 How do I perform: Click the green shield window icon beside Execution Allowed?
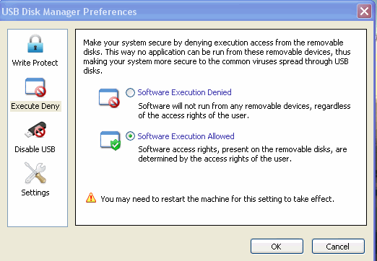point(110,141)
